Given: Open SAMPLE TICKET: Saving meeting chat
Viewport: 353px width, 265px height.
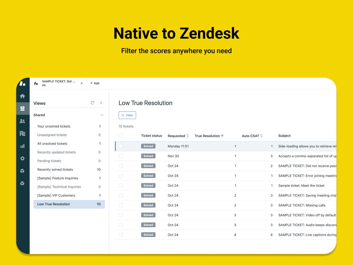Looking at the screenshot, I should point(307,195).
